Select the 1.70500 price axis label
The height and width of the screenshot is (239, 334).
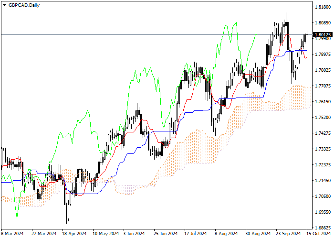(323, 196)
